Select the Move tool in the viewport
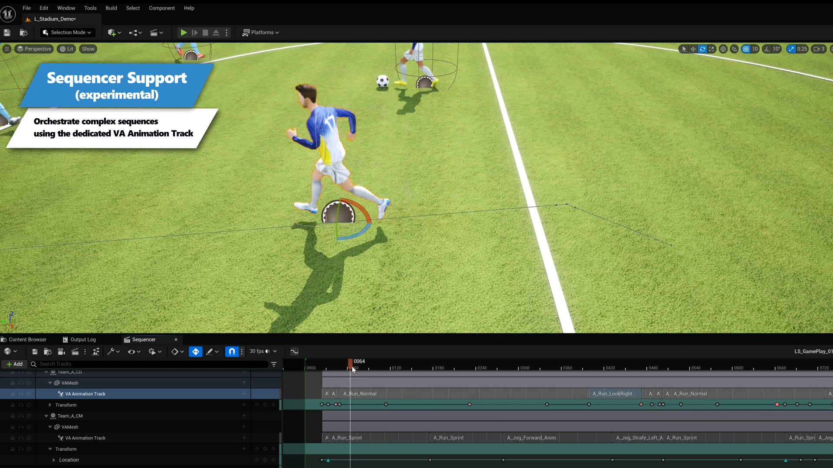 [693, 49]
